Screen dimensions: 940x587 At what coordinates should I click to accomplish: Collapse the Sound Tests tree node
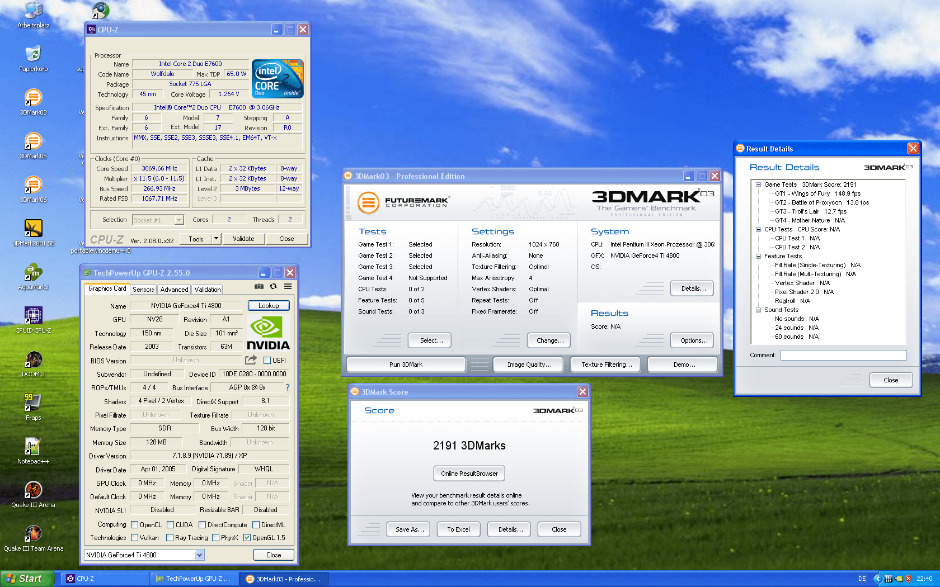point(759,310)
